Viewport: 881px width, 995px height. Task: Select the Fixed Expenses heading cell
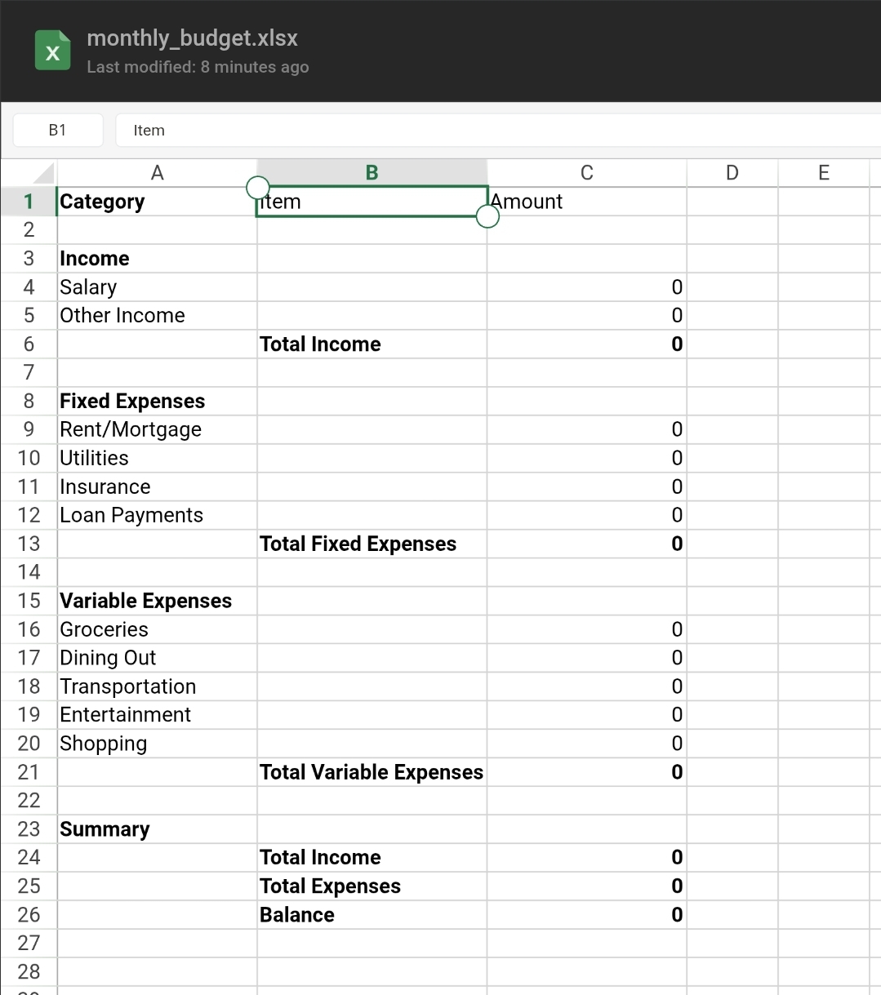click(158, 401)
